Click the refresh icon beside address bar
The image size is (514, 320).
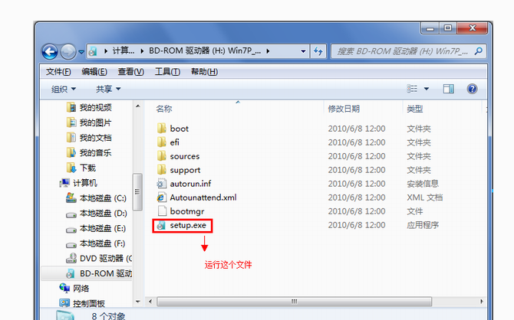[x=318, y=51]
